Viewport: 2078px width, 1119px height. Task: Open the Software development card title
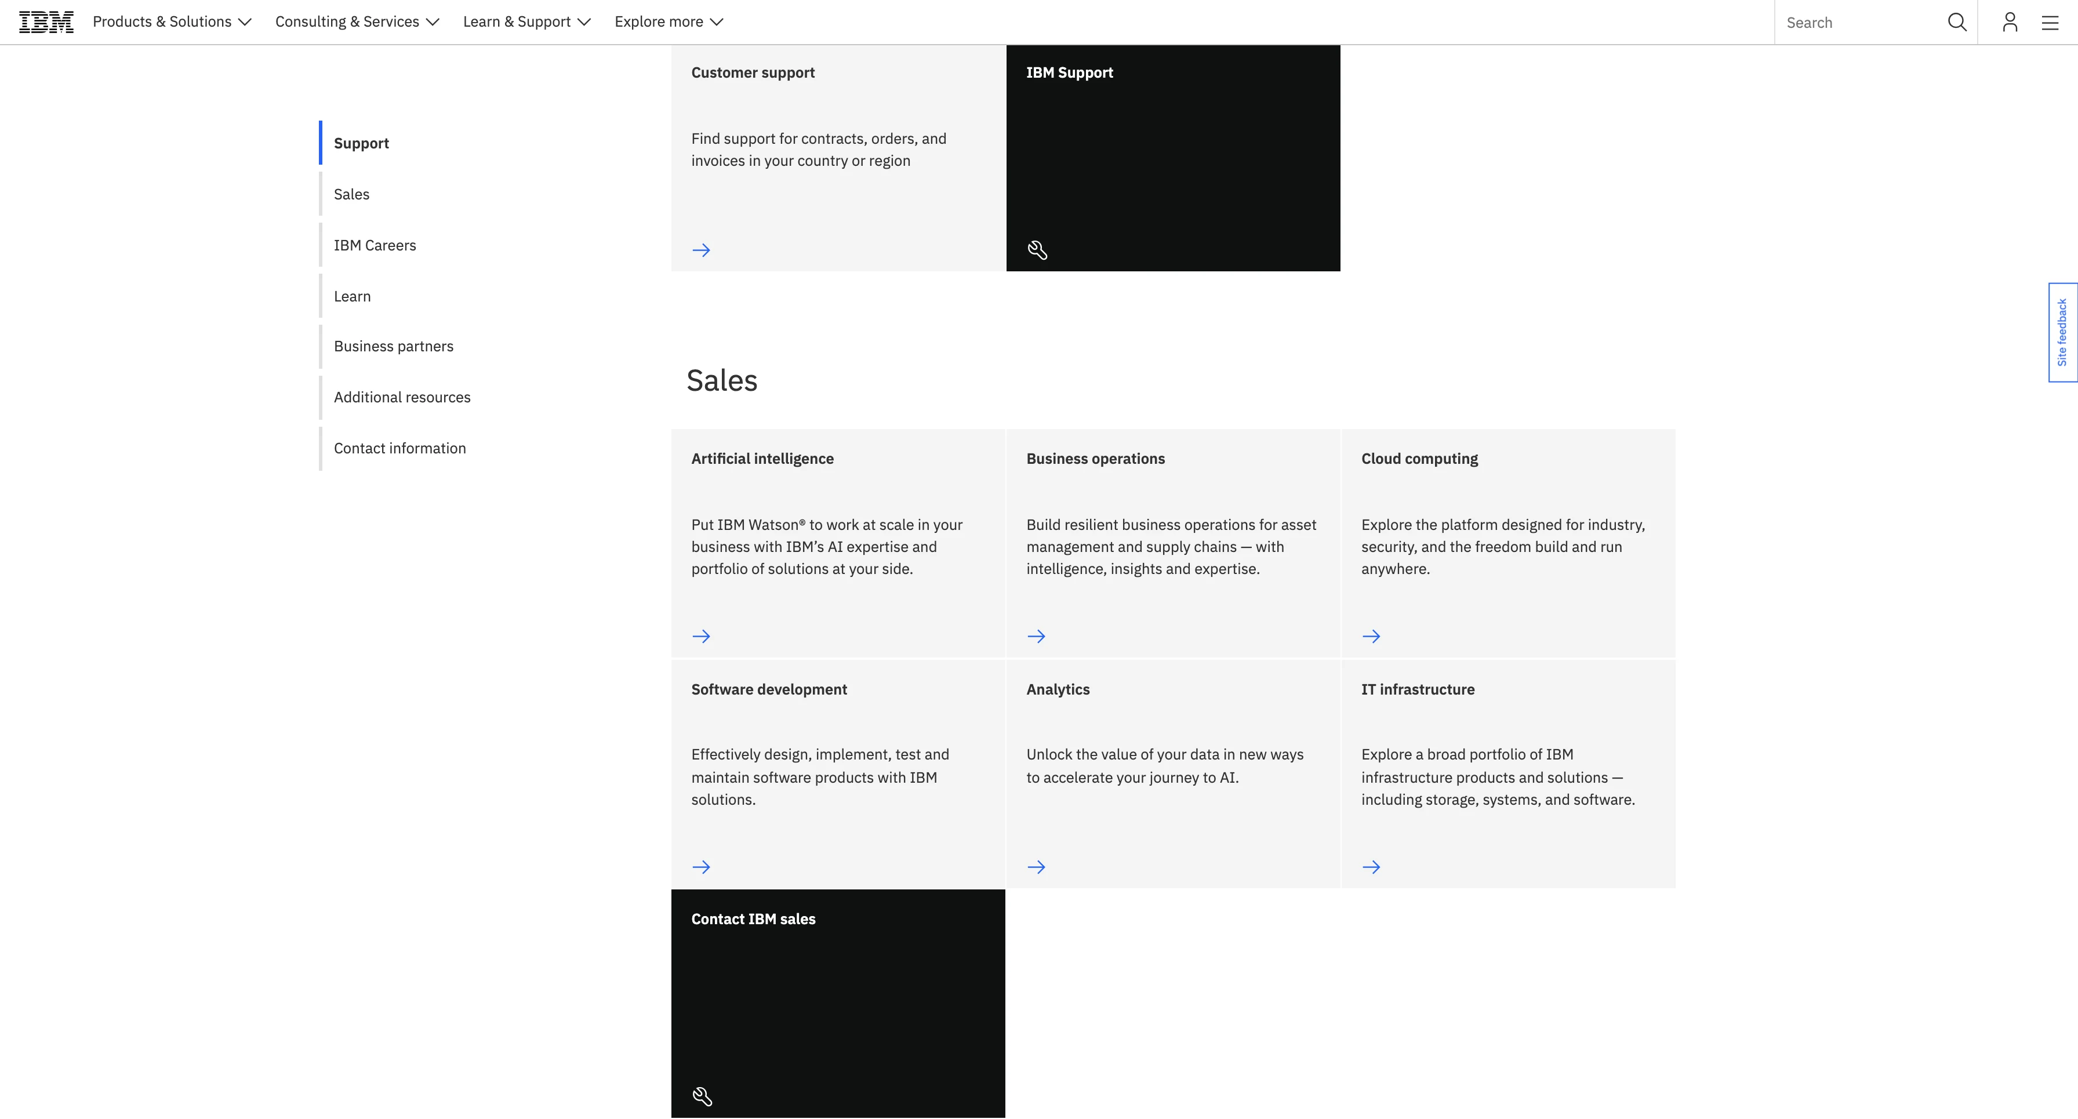click(x=769, y=689)
